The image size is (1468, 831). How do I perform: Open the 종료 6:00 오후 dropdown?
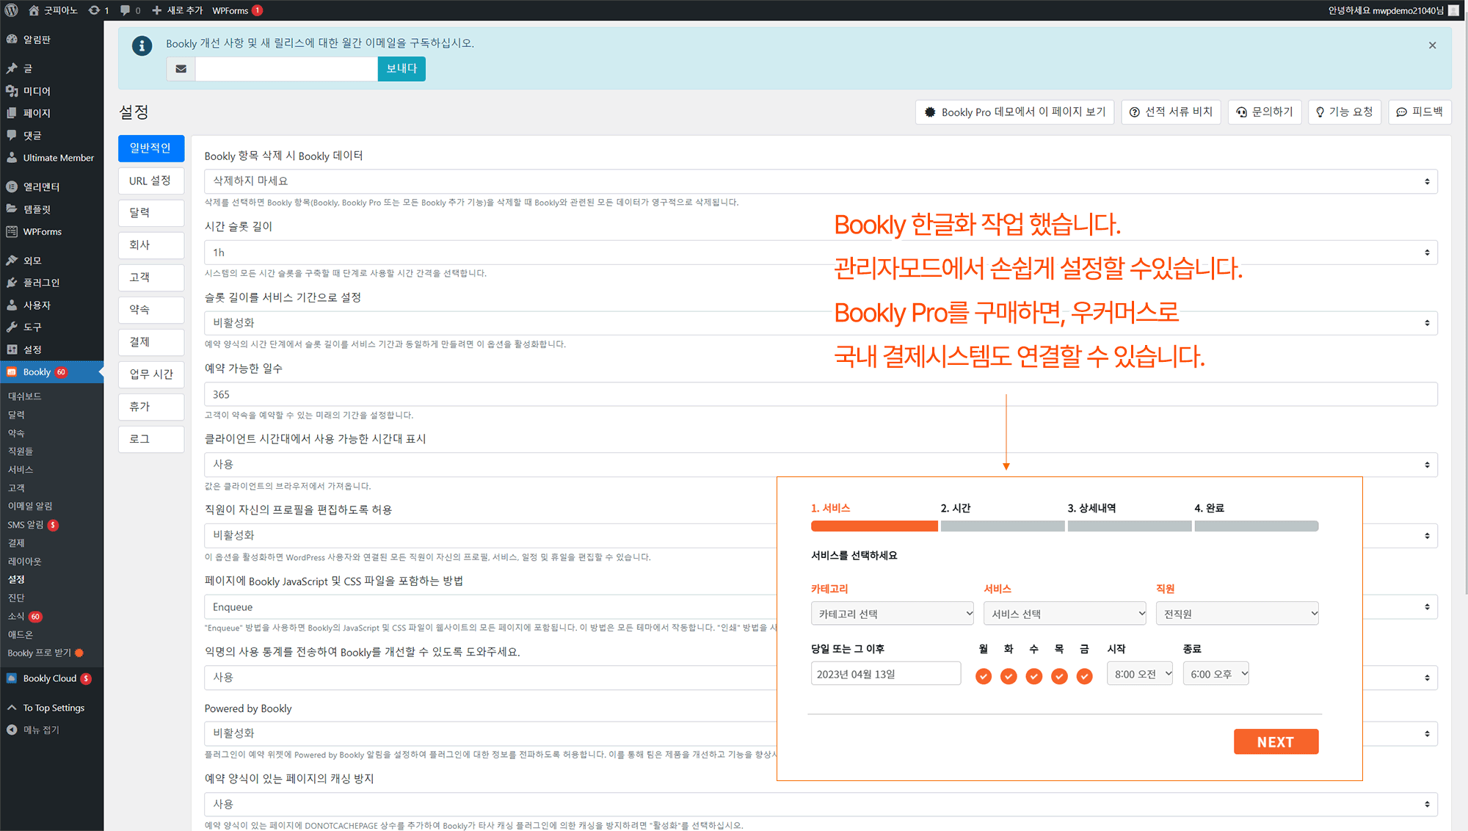coord(1216,674)
